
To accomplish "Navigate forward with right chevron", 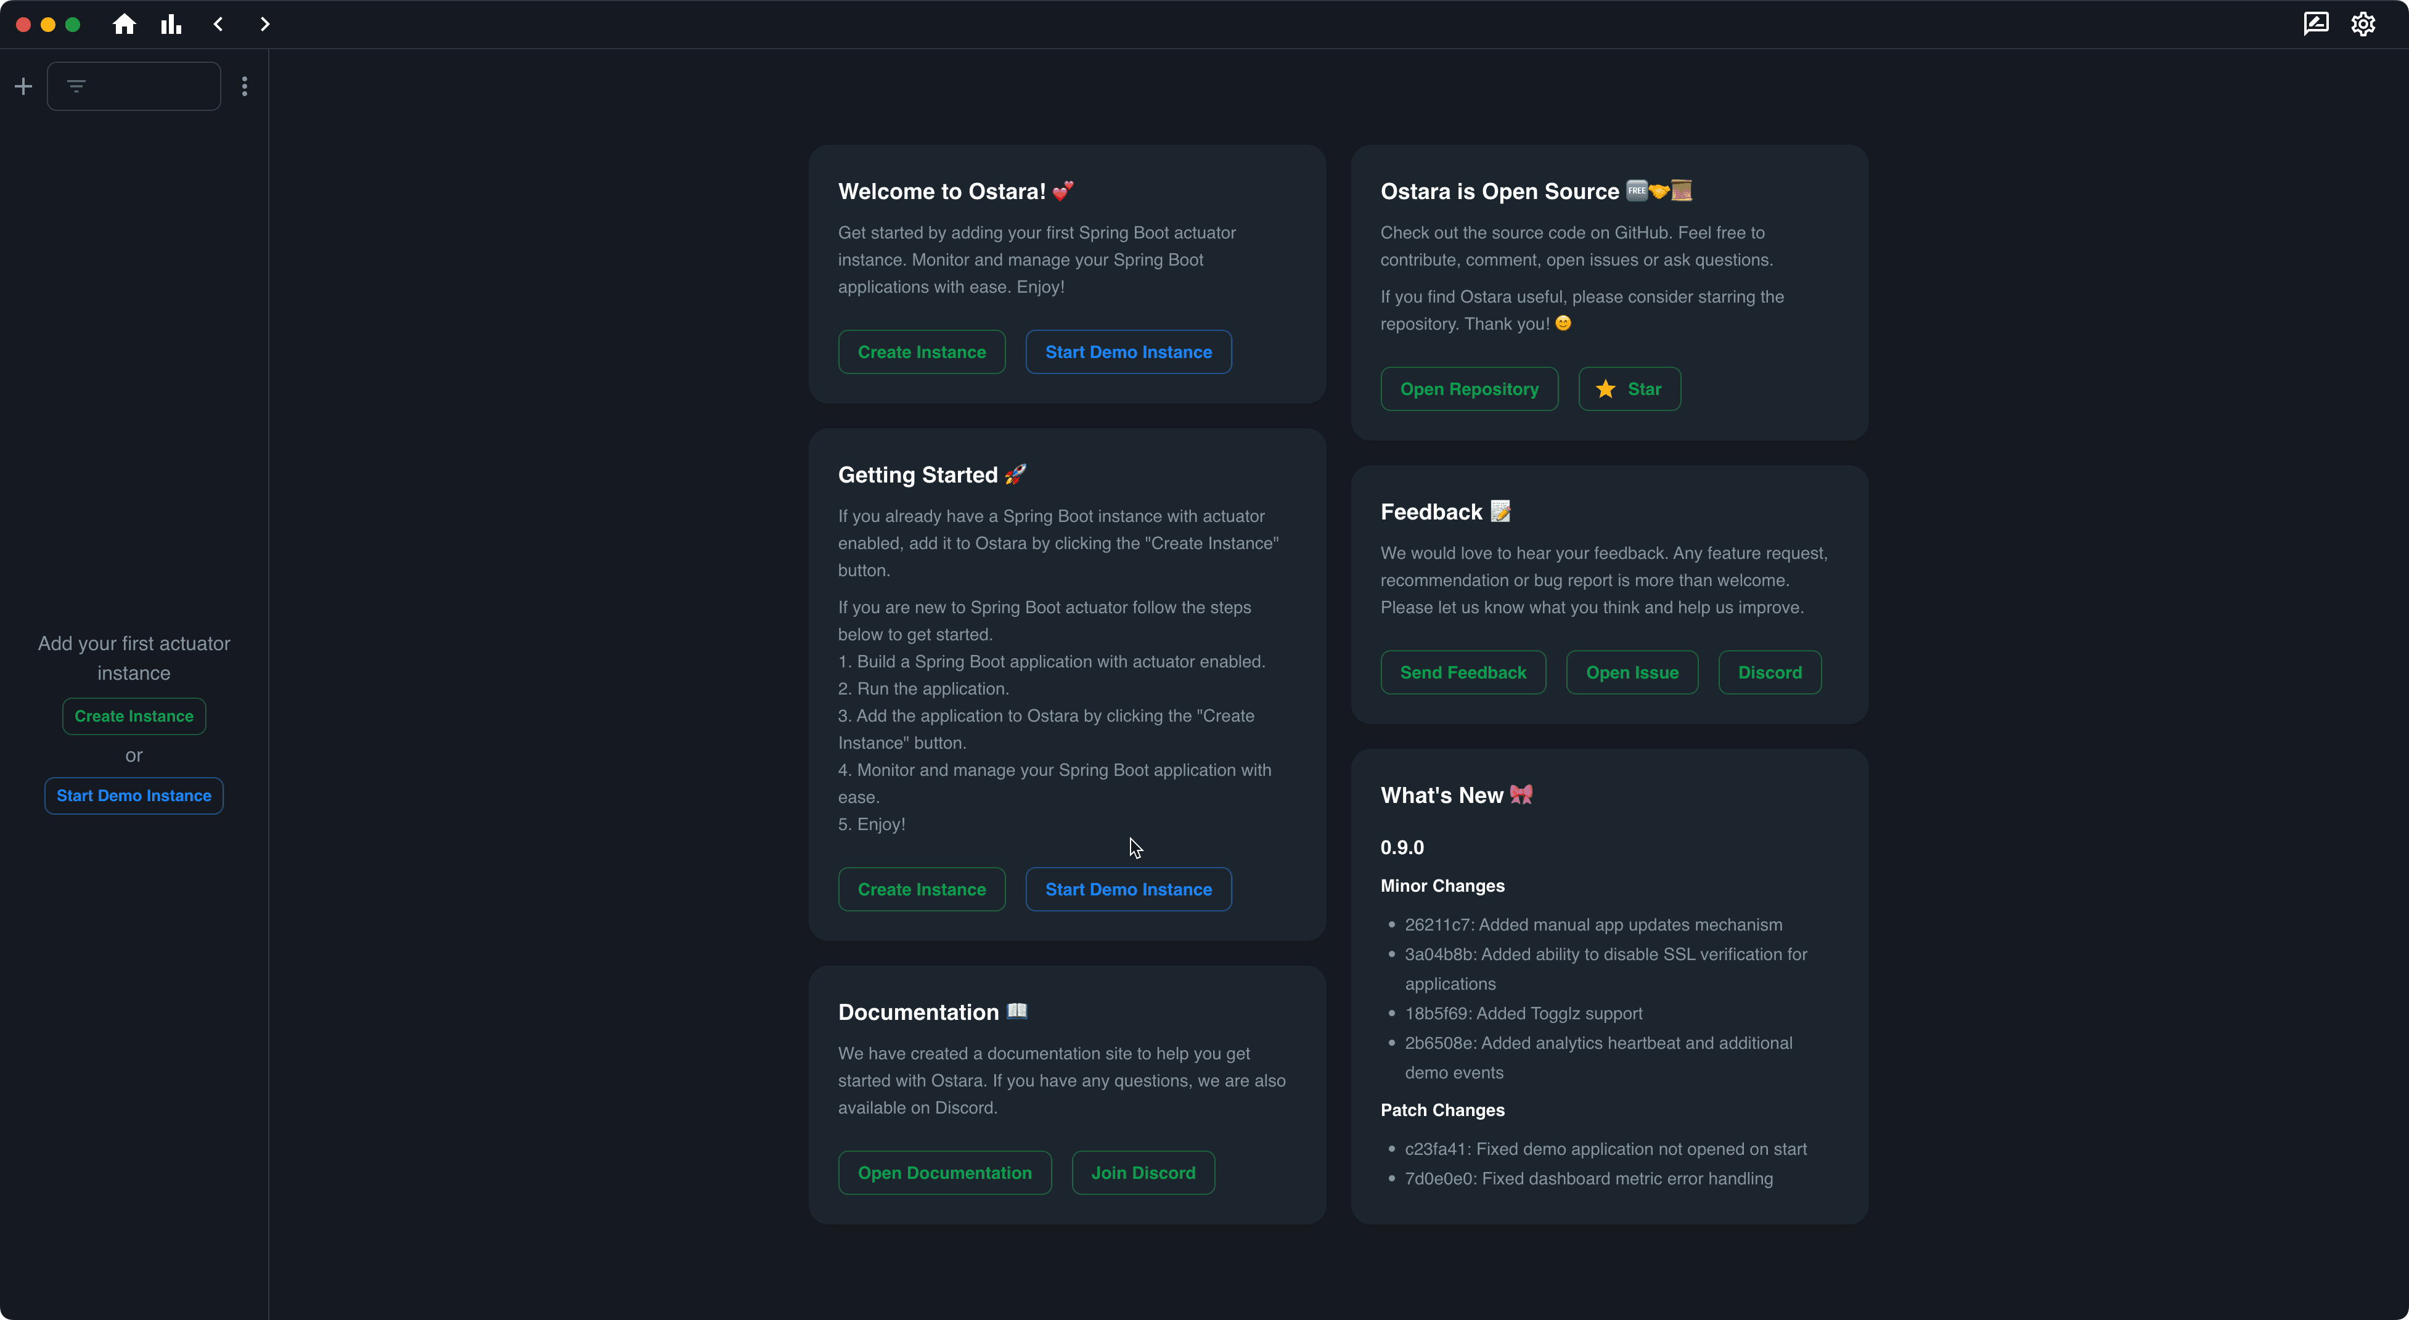I will click(x=264, y=24).
